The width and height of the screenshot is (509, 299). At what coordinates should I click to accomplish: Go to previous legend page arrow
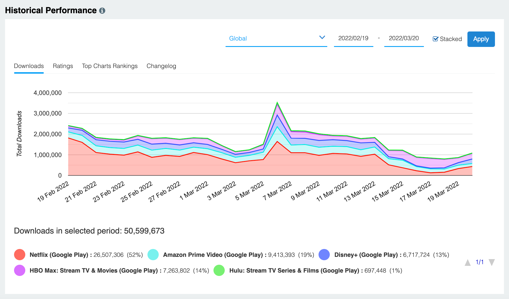click(468, 263)
